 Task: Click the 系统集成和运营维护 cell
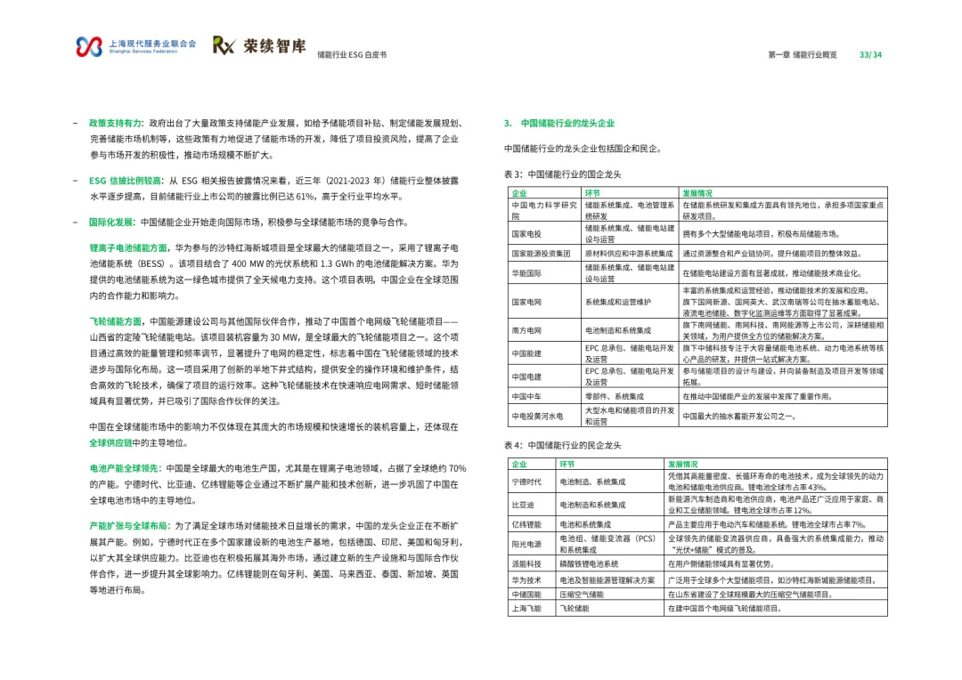tap(630, 302)
